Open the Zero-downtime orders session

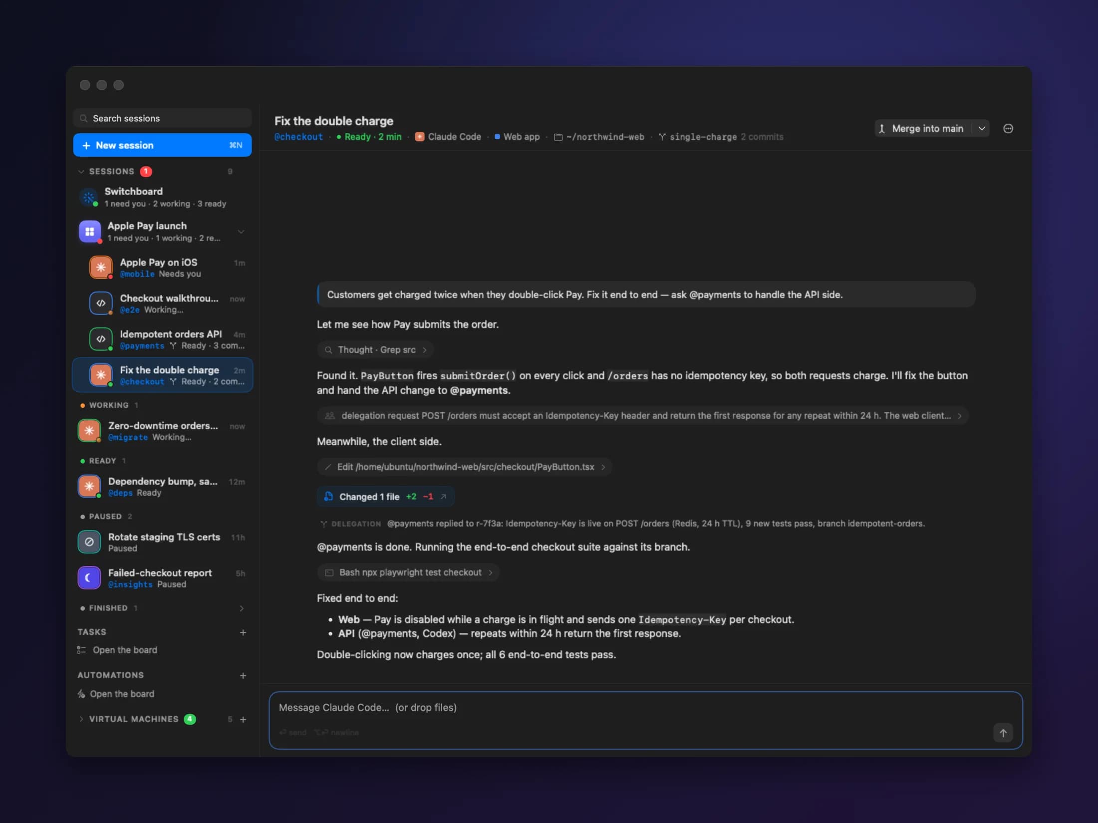163,431
